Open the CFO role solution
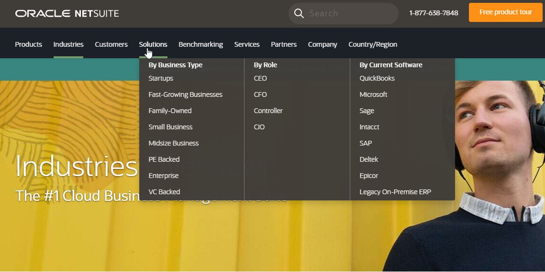This screenshot has width=545, height=272. 260,94
